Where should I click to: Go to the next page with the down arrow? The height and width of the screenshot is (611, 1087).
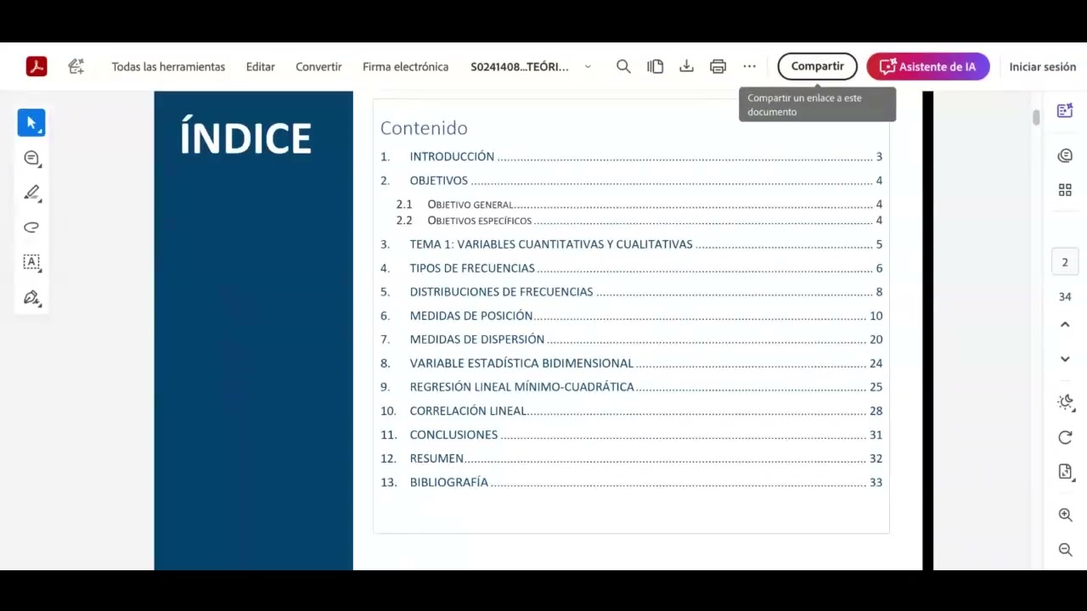[1065, 359]
